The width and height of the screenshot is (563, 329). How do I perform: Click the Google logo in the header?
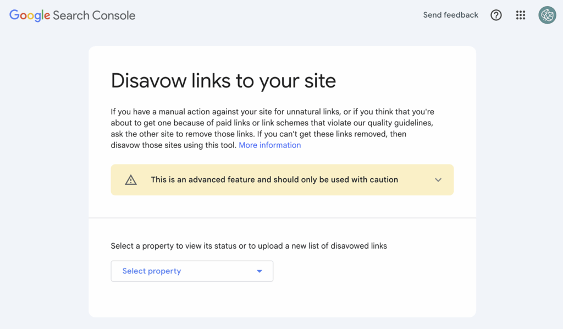coord(30,15)
